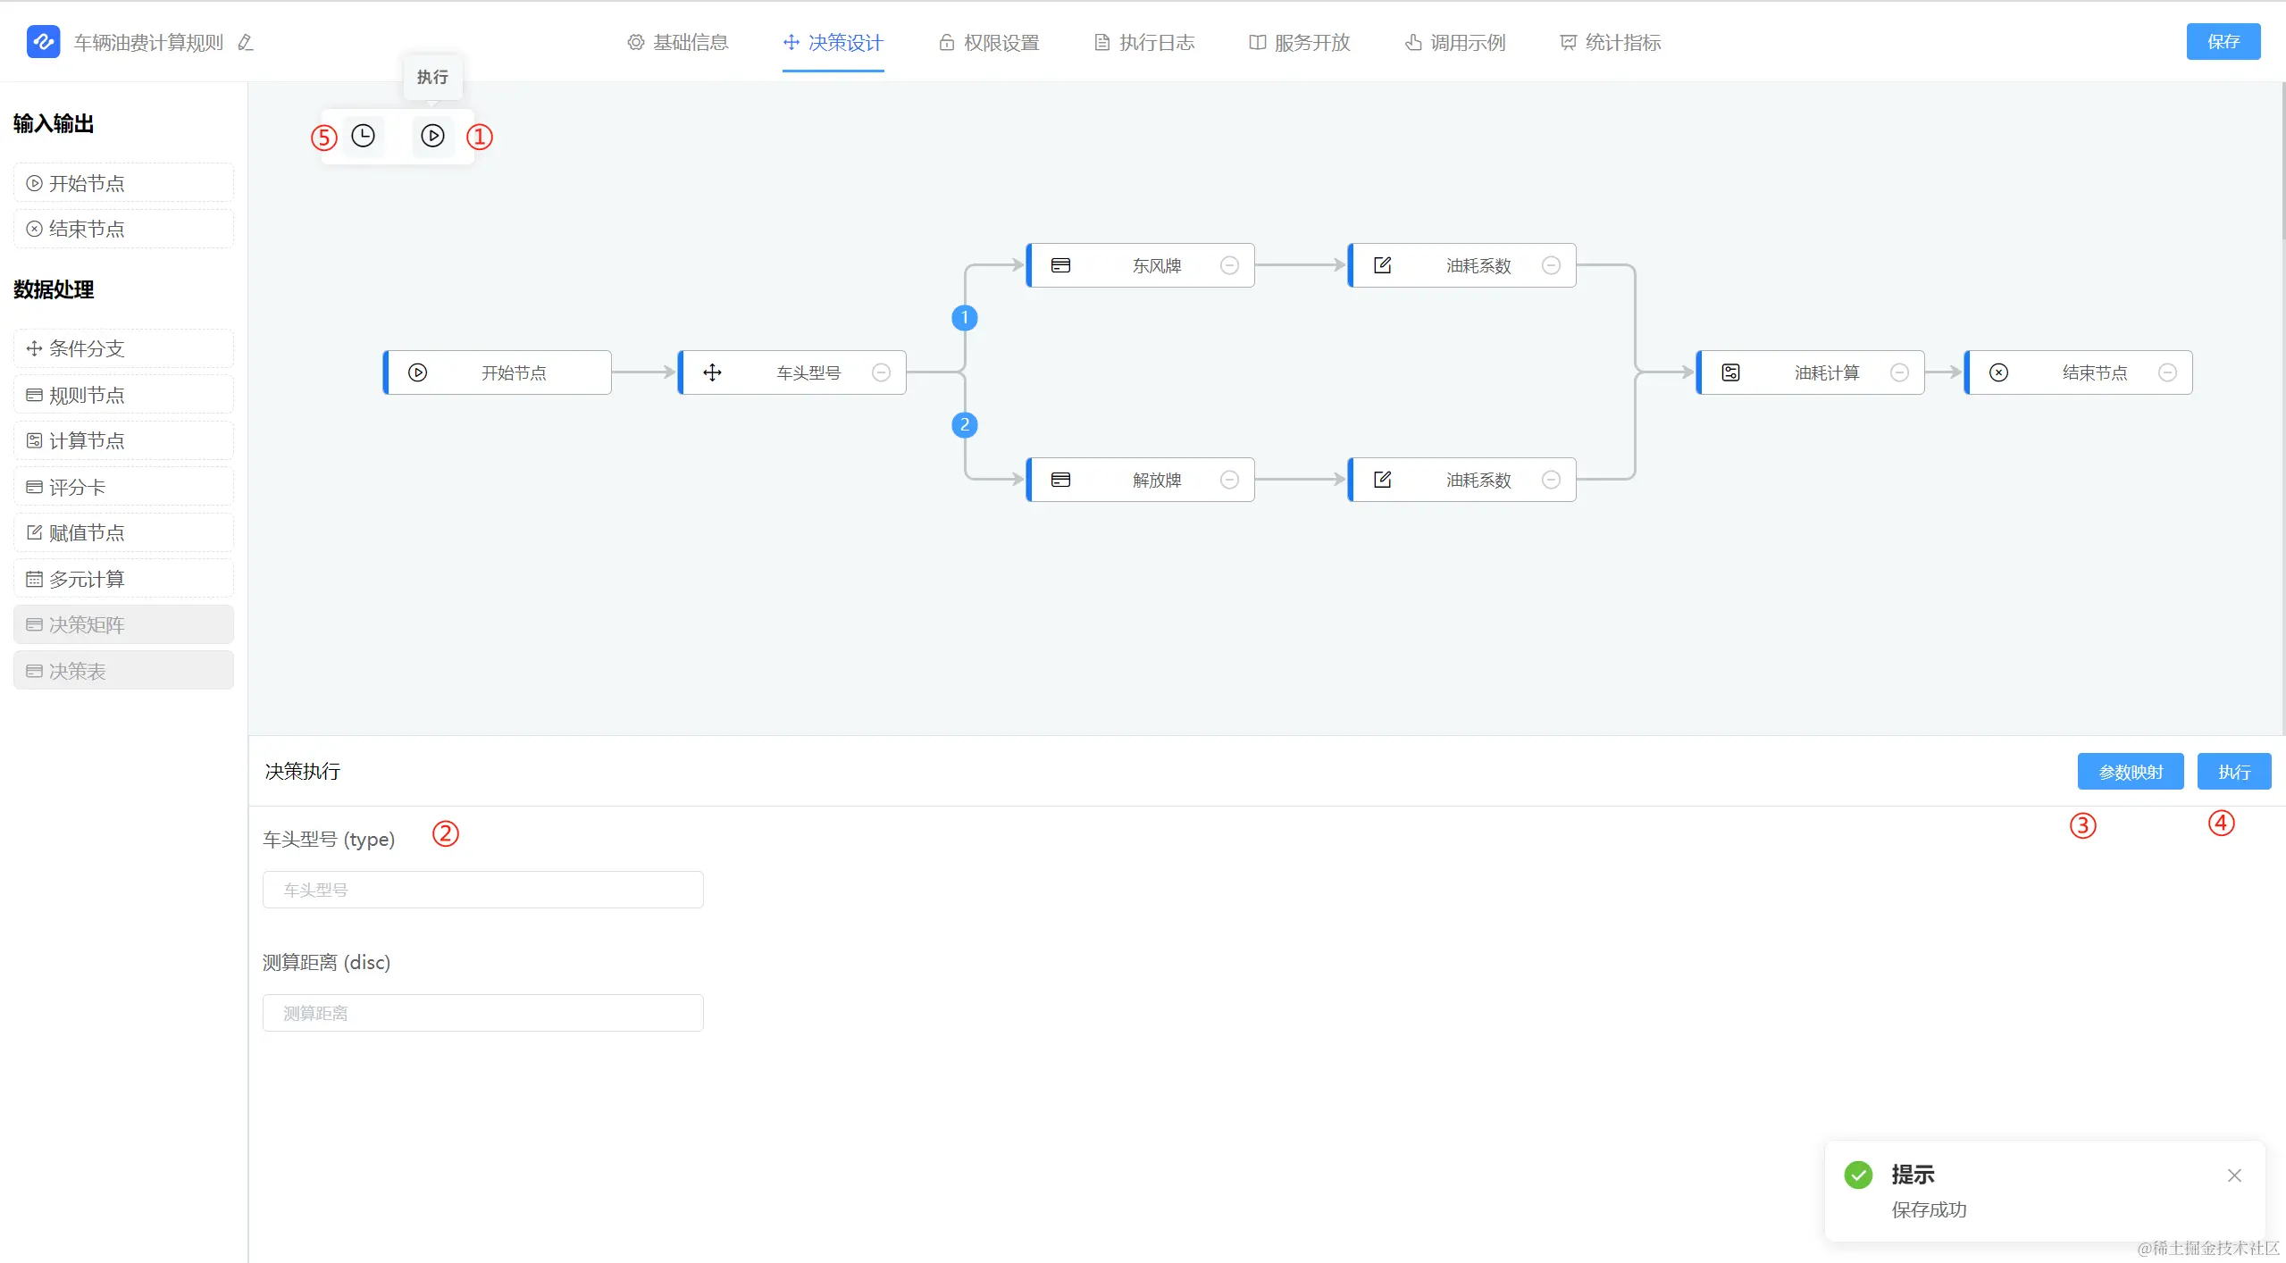Click the 保存 button
The image size is (2286, 1263).
pos(2223,42)
